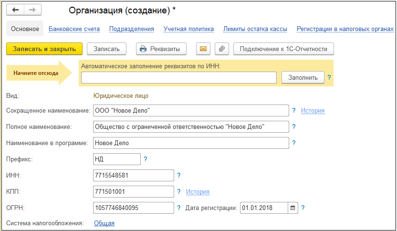
Task: Click the forward arrow navigation icon
Action: 32,10
